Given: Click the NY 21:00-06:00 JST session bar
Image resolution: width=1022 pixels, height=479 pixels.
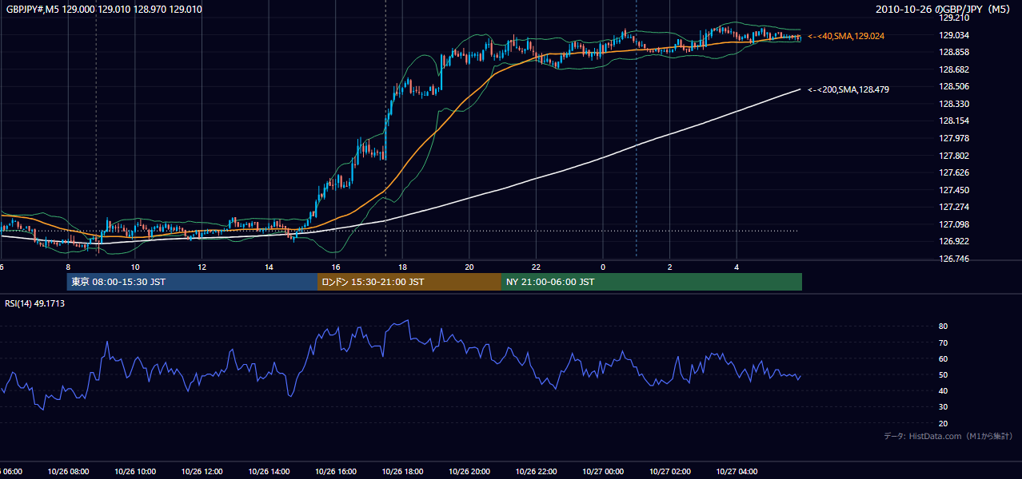Looking at the screenshot, I should coord(652,282).
